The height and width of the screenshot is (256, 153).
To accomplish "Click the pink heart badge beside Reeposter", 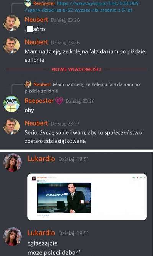I will pyautogui.click(x=59, y=101).
